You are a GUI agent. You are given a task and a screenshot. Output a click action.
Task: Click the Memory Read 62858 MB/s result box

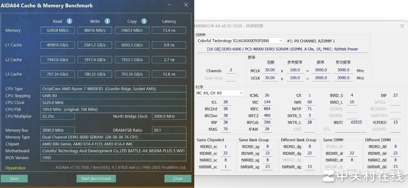point(57,30)
